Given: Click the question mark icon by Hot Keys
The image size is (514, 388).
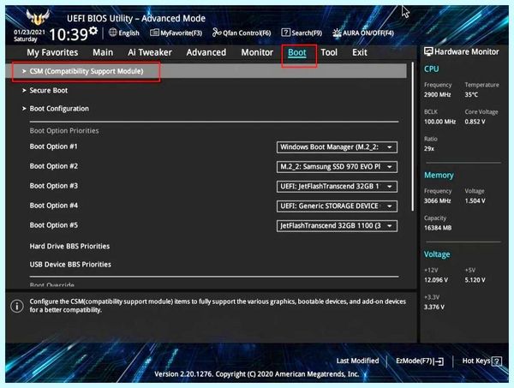Looking at the screenshot, I should (497, 361).
